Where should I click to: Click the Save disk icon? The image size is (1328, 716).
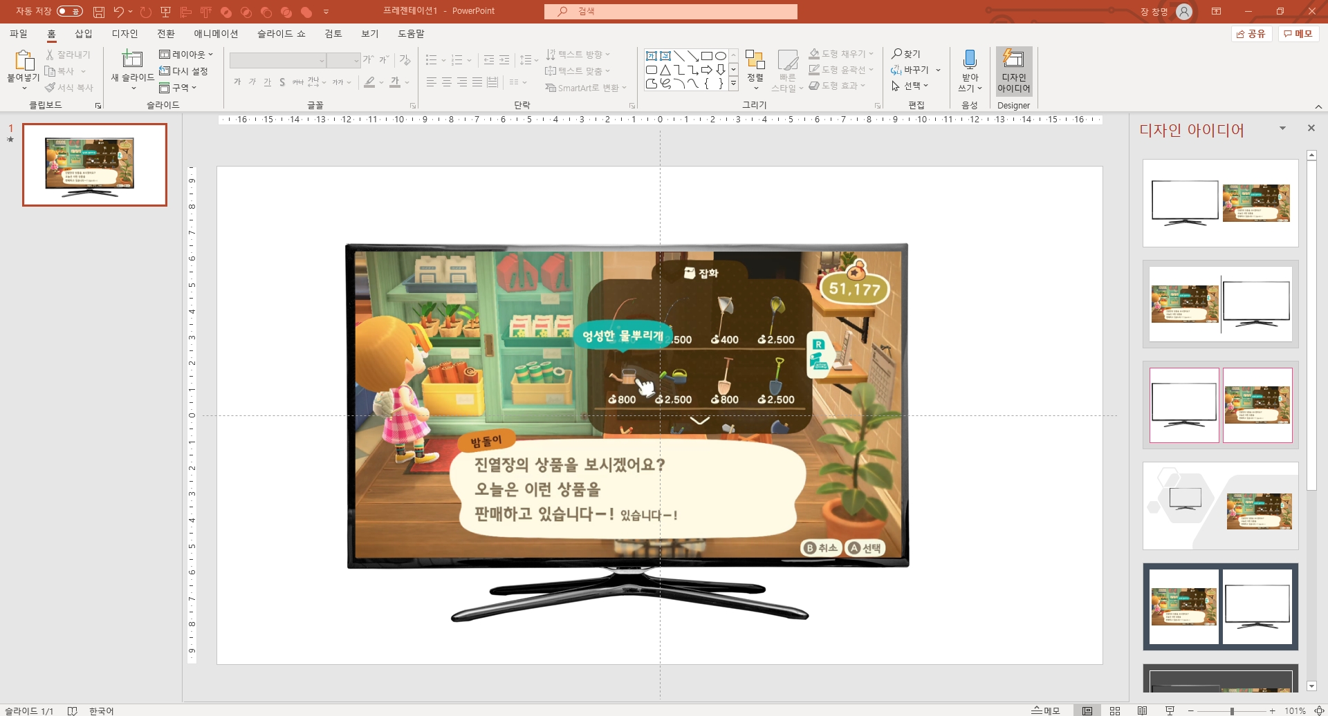(99, 12)
